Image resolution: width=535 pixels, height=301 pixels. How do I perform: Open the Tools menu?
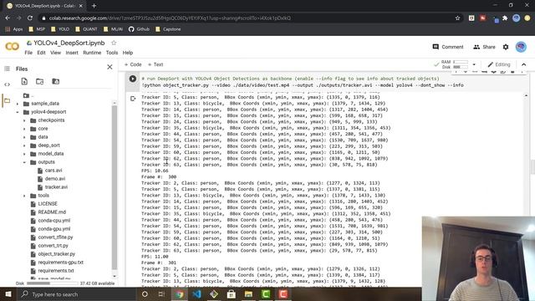click(111, 53)
